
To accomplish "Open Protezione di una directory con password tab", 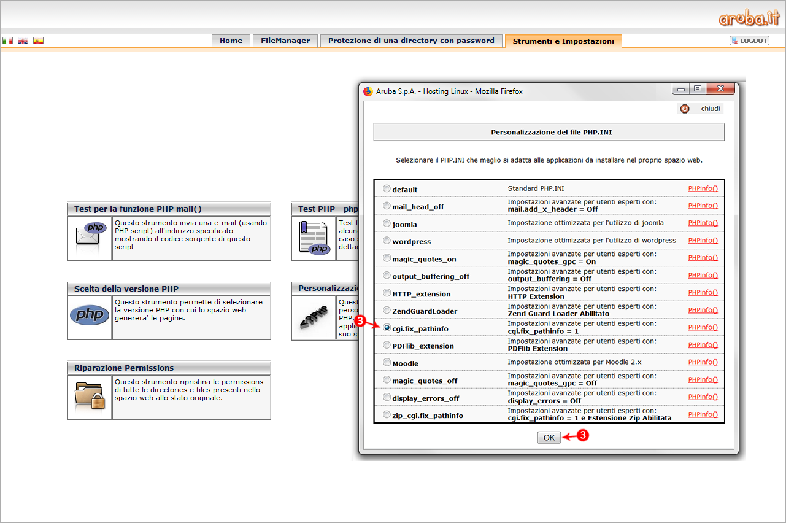I will [411, 41].
